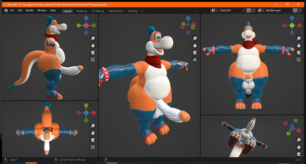Click green Y axis of top-left viewport gizmo

click(x=79, y=26)
